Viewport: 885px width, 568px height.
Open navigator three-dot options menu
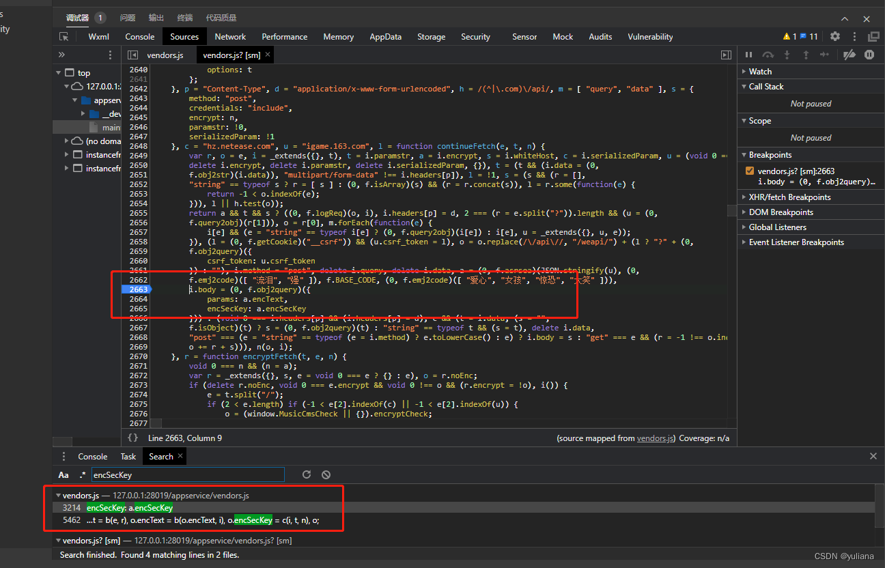(x=111, y=55)
